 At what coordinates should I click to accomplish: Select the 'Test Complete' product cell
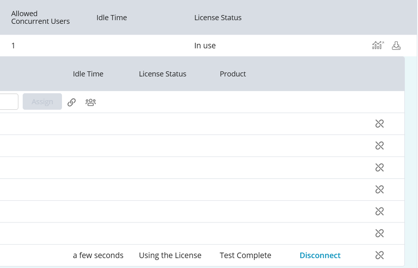[x=245, y=255]
